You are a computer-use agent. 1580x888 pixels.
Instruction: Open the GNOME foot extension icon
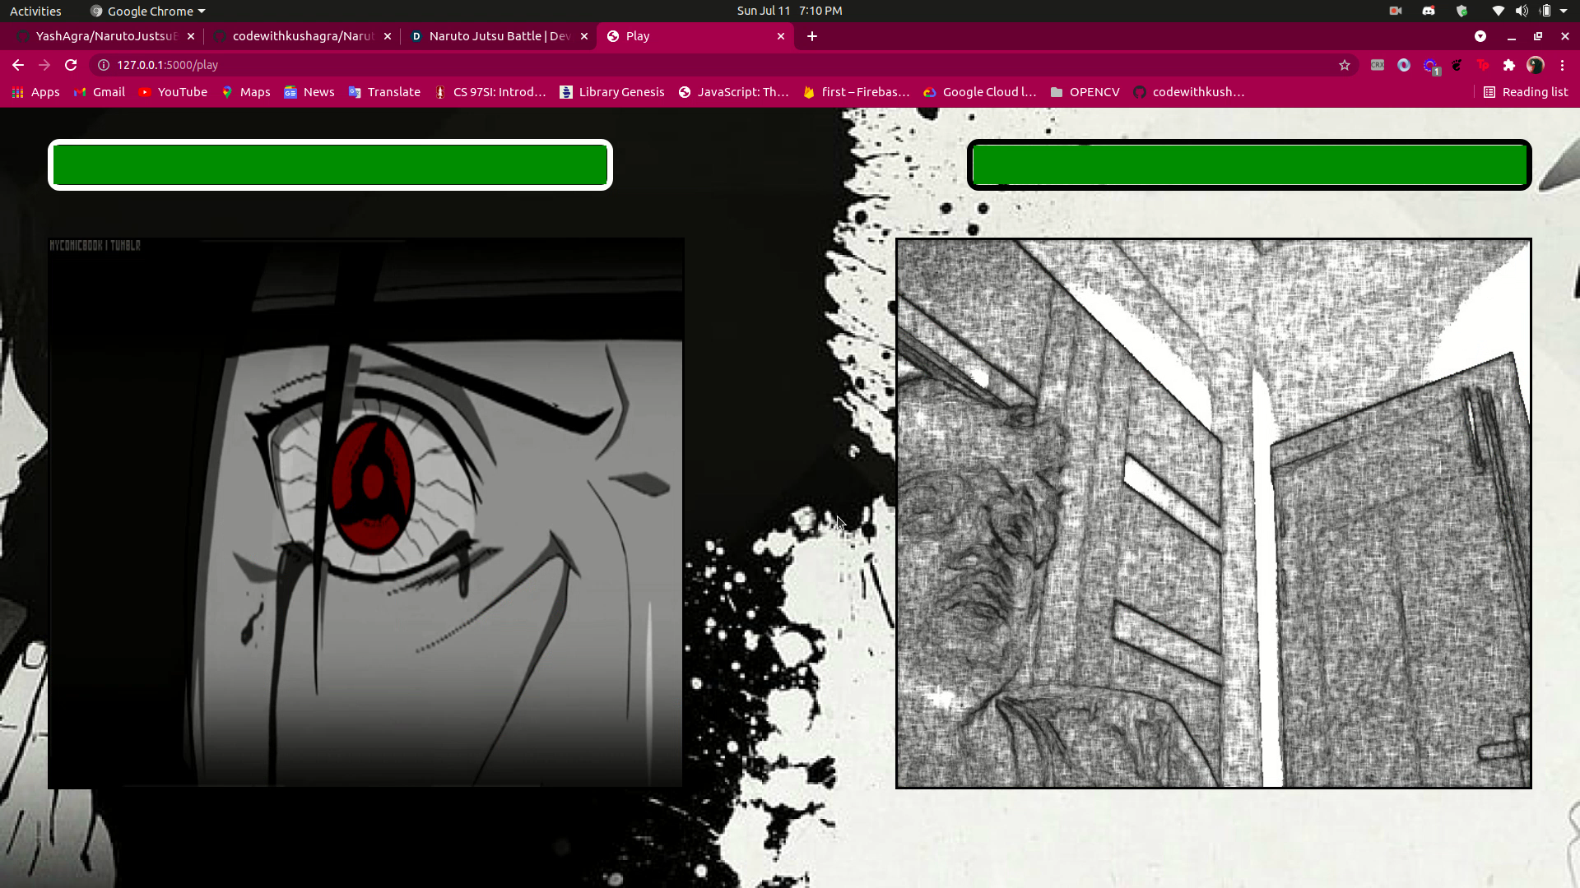[x=1457, y=65]
